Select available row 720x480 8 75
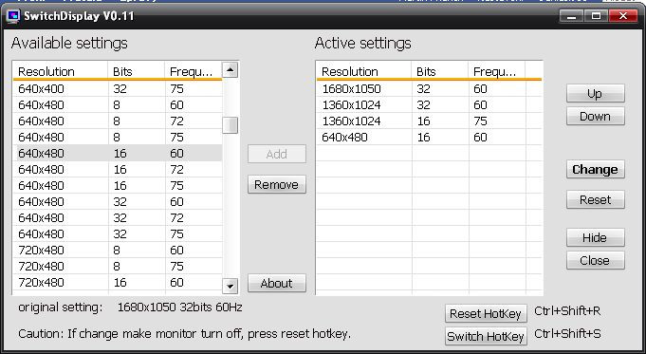Image resolution: width=646 pixels, height=354 pixels. 118,267
